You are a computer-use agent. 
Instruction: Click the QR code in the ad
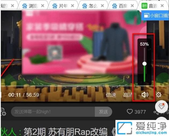pyautogui.click(x=55, y=53)
